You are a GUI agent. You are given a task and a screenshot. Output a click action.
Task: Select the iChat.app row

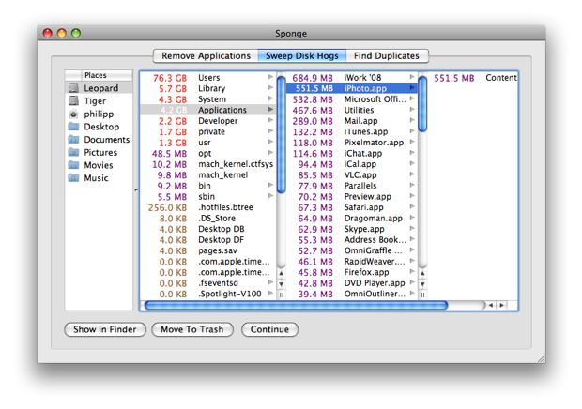(x=351, y=153)
